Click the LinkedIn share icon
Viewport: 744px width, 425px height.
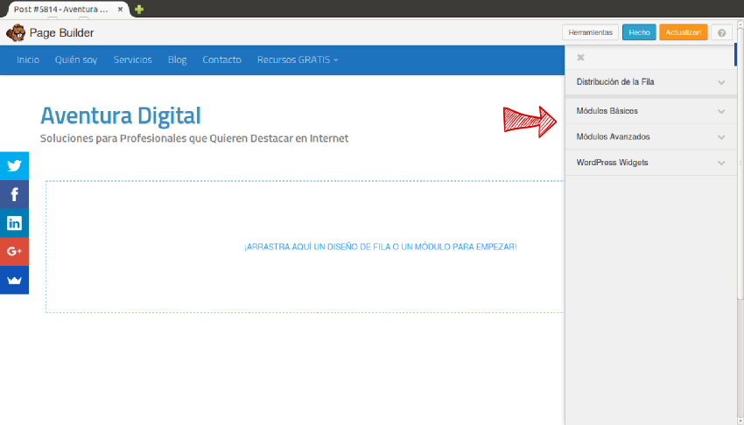click(x=14, y=223)
